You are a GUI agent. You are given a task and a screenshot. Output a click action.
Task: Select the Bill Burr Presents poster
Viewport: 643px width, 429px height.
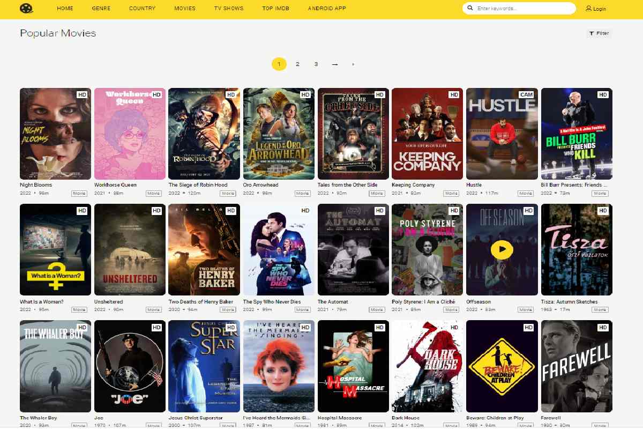pos(577,134)
